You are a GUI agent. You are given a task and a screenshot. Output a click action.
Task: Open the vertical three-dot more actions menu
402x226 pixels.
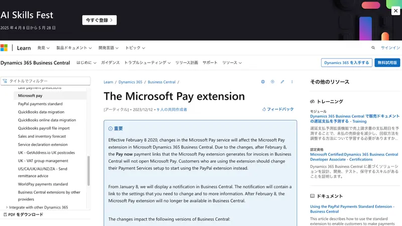point(292,82)
